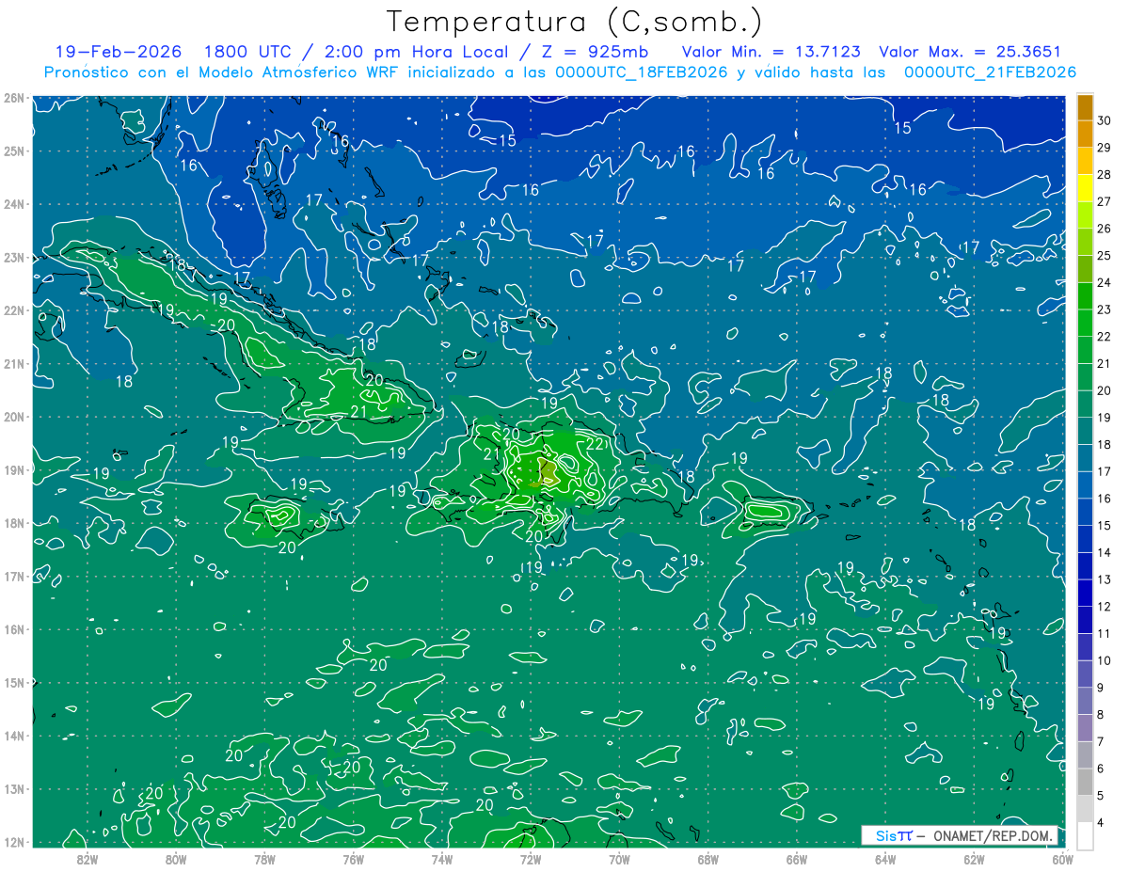Click the '16N' latitude axis label
The height and width of the screenshot is (872, 1129).
tap(13, 629)
